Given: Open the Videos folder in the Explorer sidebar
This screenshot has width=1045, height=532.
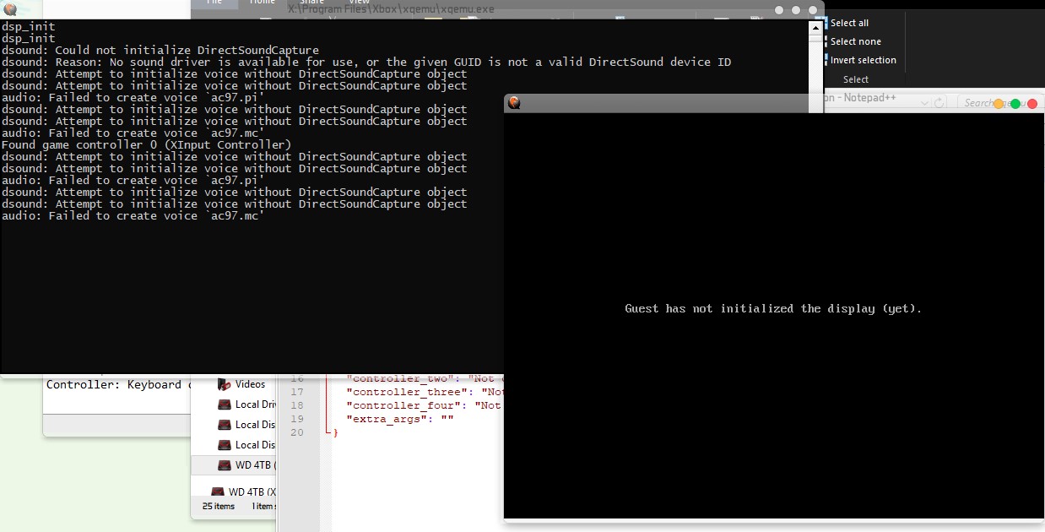Looking at the screenshot, I should click(247, 384).
